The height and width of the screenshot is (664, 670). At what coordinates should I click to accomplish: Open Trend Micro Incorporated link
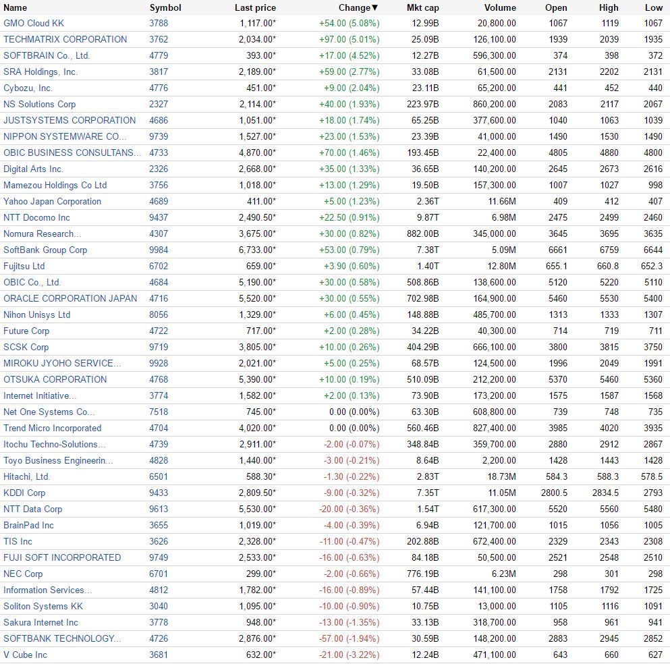(x=52, y=428)
